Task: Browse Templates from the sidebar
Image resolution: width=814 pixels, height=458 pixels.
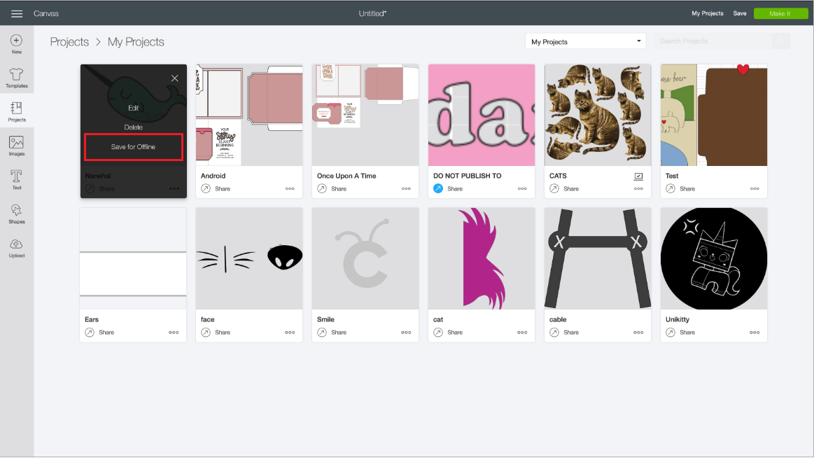Action: tap(15, 78)
